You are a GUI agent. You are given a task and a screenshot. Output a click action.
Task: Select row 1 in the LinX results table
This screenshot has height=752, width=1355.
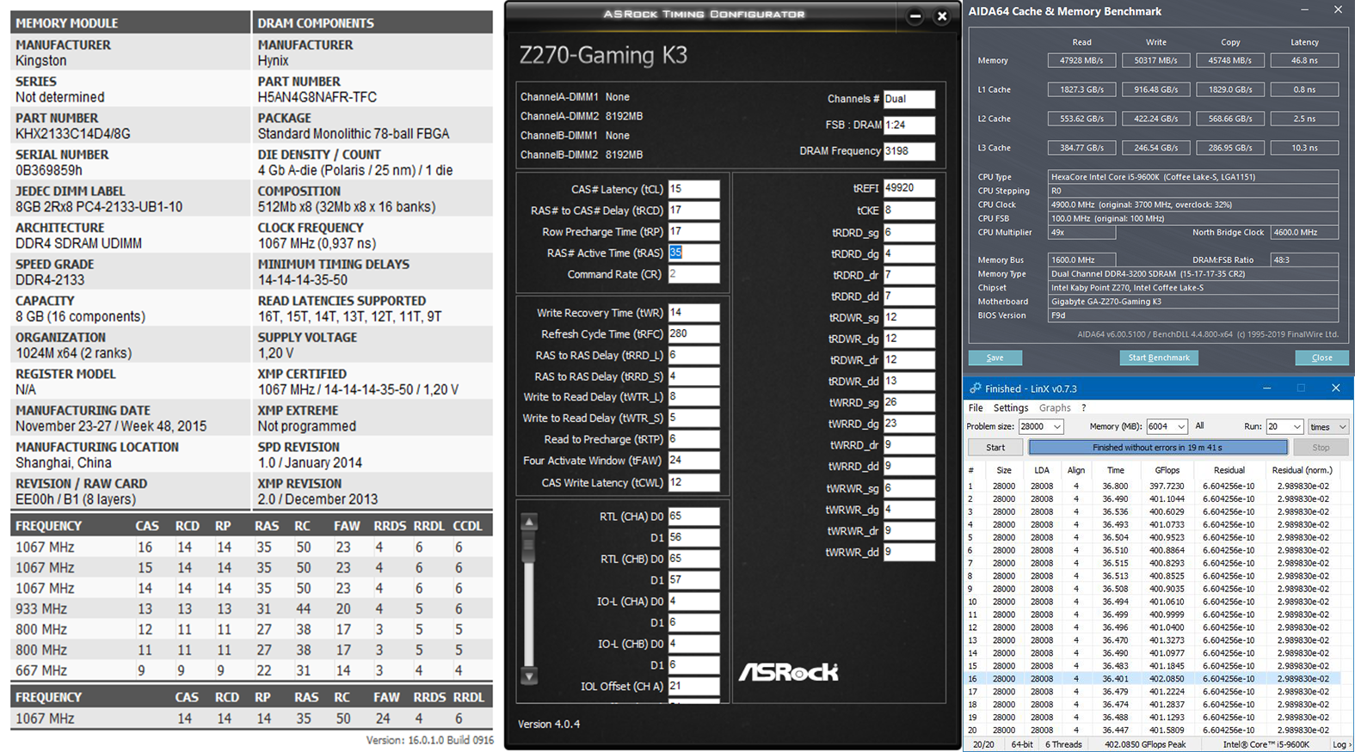[x=1153, y=486]
